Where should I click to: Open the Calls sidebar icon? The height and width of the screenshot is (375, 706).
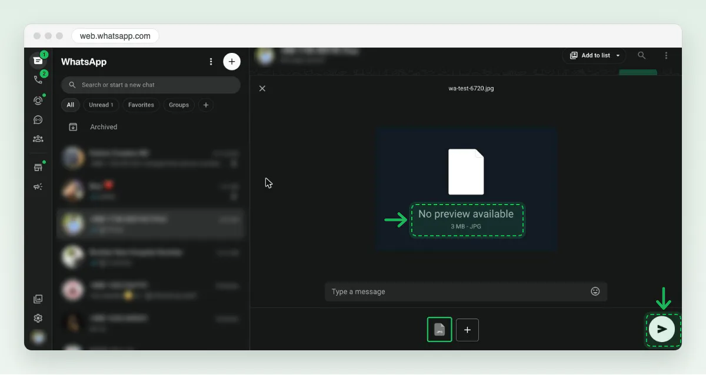pos(38,80)
